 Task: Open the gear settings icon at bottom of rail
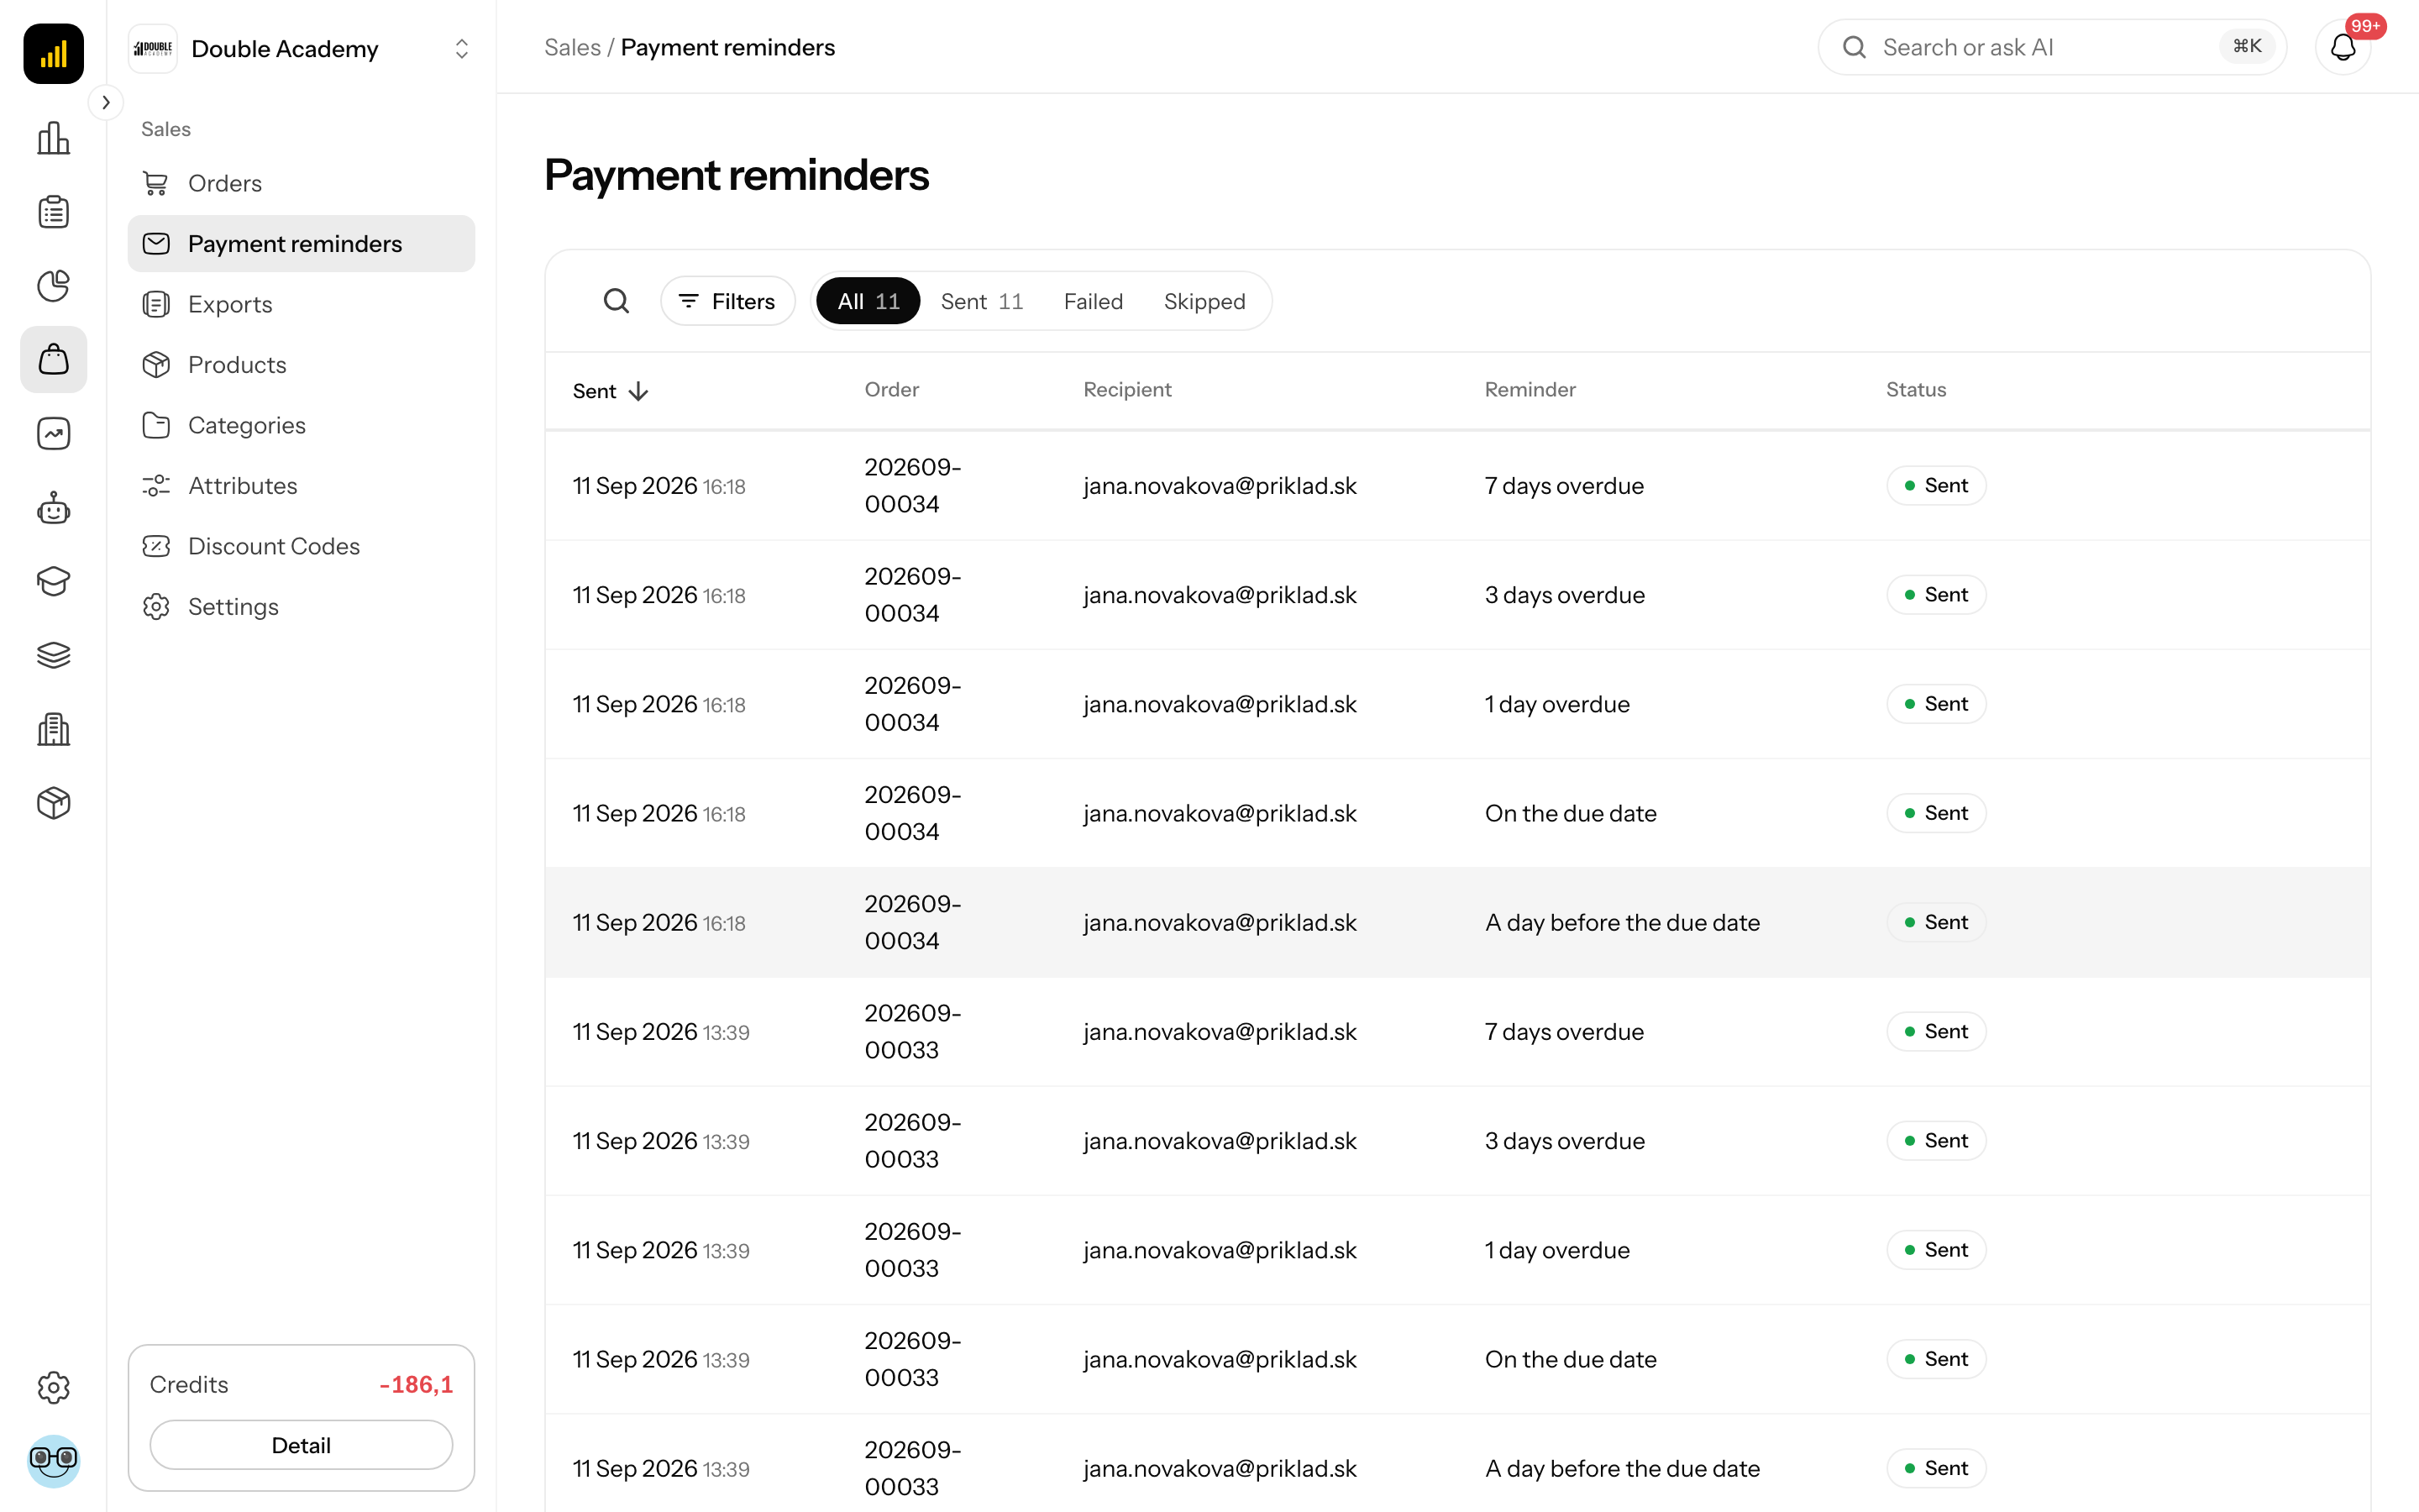54,1387
